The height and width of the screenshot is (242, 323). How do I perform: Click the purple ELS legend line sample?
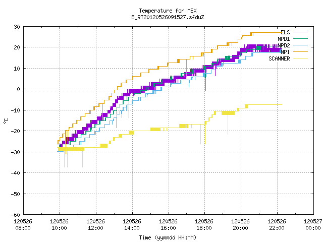(300, 32)
